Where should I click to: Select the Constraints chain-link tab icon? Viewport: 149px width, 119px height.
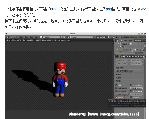click(136, 57)
